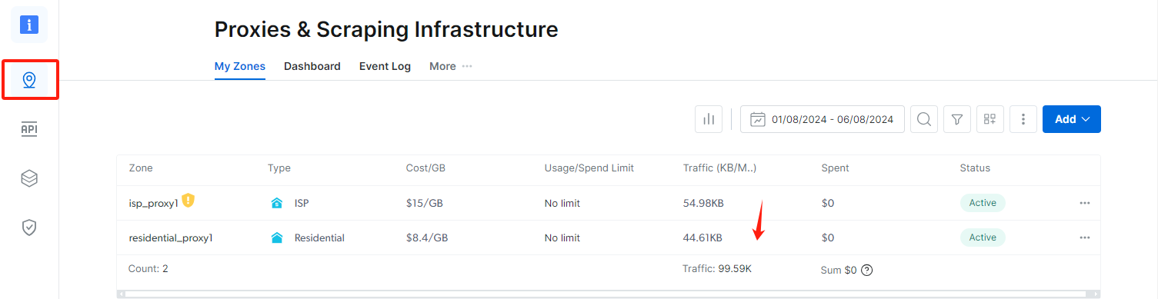Viewport: 1158px width, 299px height.
Task: Open the filter funnel icon
Action: tap(957, 119)
